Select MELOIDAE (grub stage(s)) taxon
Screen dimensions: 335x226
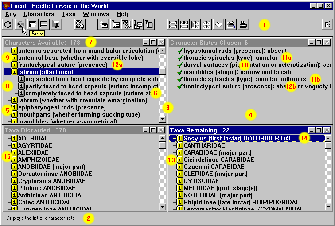pyautogui.click(x=221, y=188)
